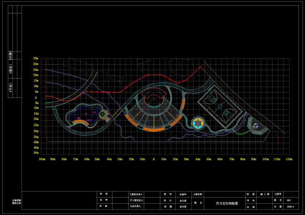The width and height of the screenshot is (305, 215).
Task: Click the (专业) label in side strip
Action: (10, 87)
